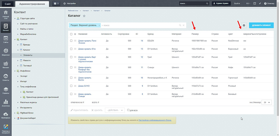Screen dimensions: 279x136
Task: Open the Настройки top menu item
Action: [69, 3]
